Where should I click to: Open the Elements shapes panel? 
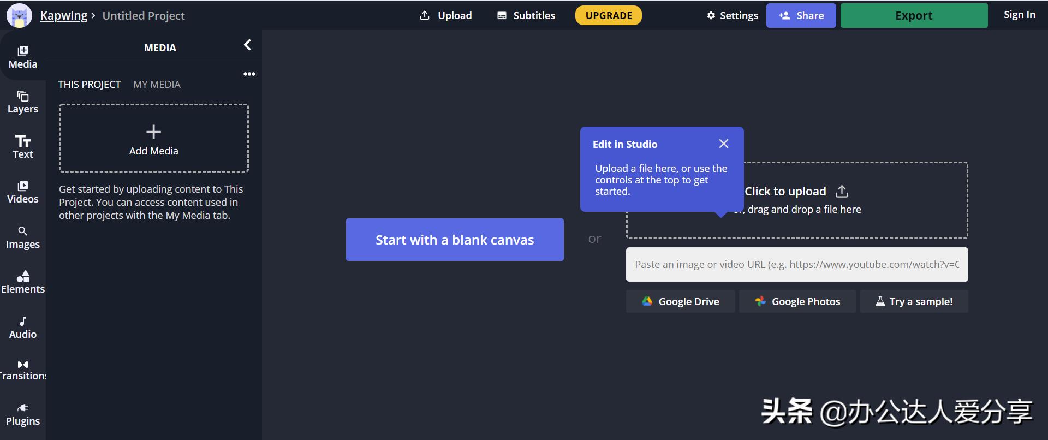[x=22, y=282]
